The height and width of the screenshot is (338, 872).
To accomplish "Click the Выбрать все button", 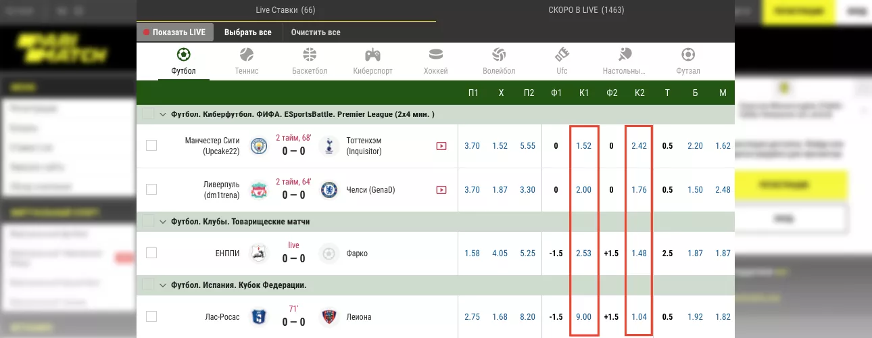I will pos(248,32).
